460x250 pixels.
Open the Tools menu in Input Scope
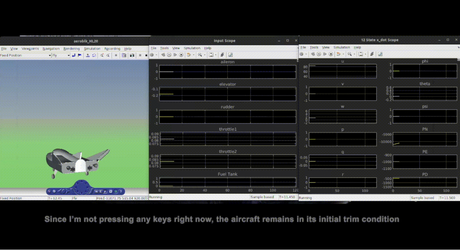pos(164,48)
